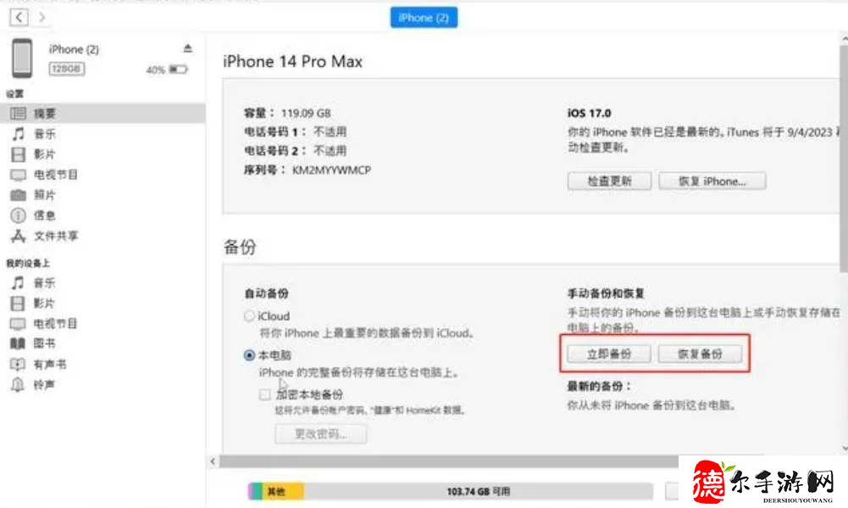Click the iPhone 14 Pro Max title
The width and height of the screenshot is (848, 508).
292,62
